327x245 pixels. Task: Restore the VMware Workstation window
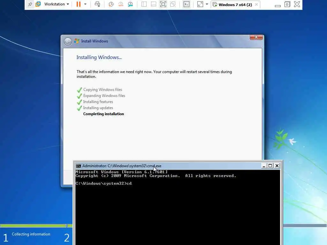(287, 4)
